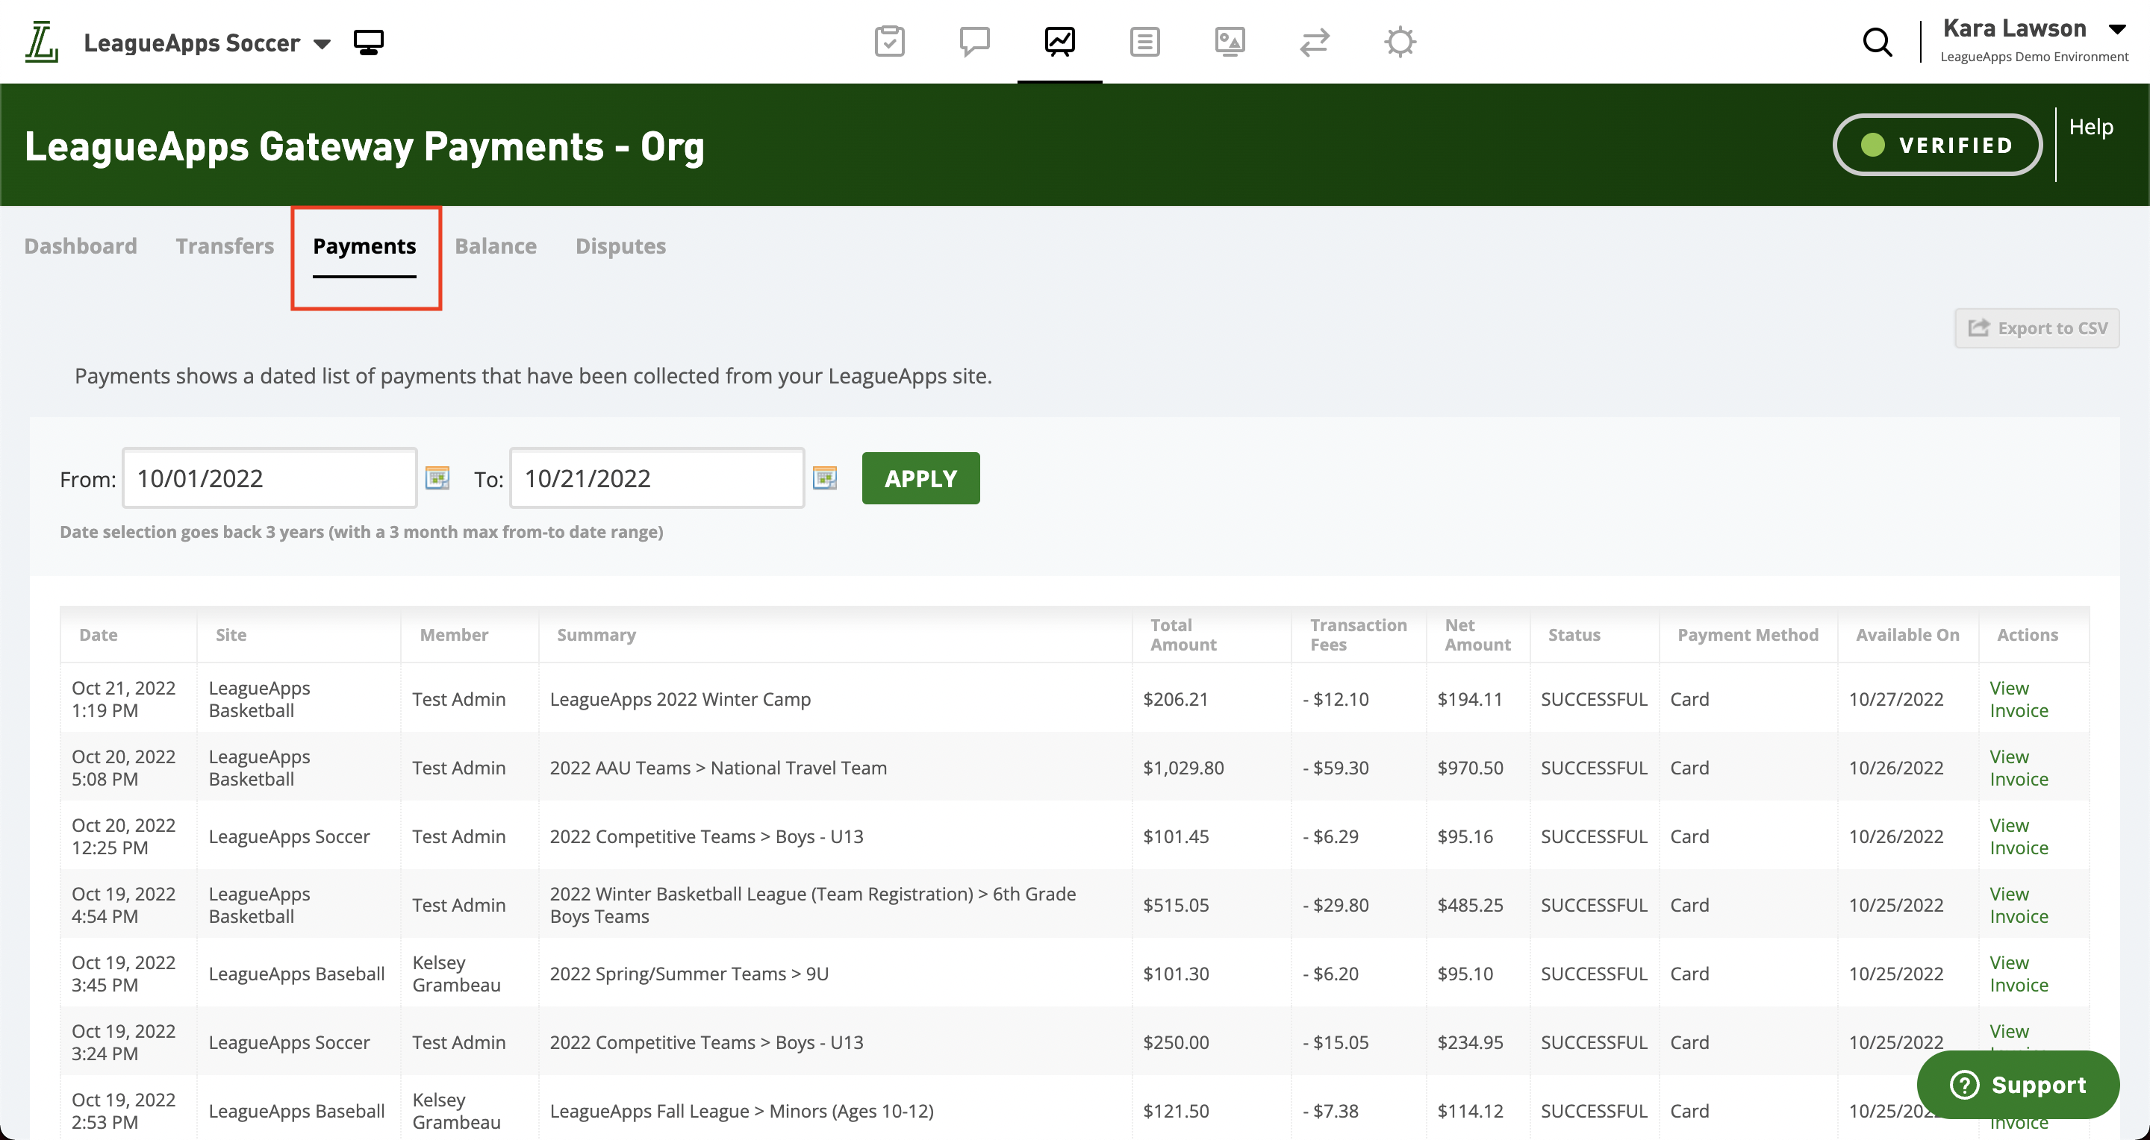Viewport: 2150px width, 1140px height.
Task: Open View Invoice for LeagueApps 2022 Winter Camp
Action: [x=2019, y=699]
